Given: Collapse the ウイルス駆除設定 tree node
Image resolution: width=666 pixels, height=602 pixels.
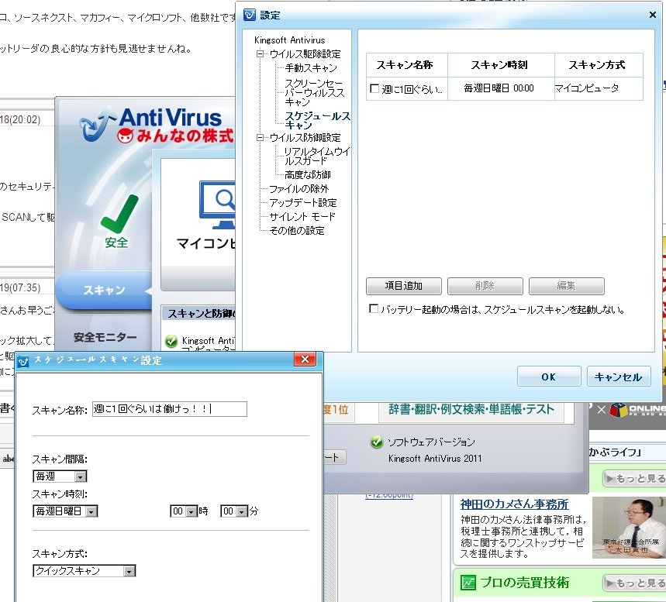Looking at the screenshot, I should (260, 53).
